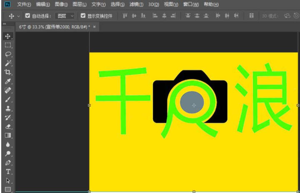
Task: Click the gray circle in camera lens
Action: pos(192,103)
